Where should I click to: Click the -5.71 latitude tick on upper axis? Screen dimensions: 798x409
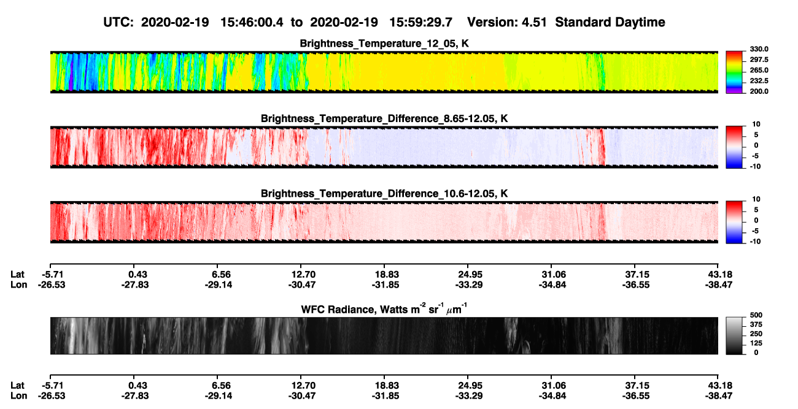tap(50, 274)
